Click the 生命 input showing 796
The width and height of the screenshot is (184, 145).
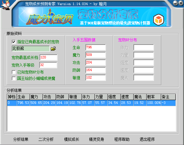(x=95, y=47)
